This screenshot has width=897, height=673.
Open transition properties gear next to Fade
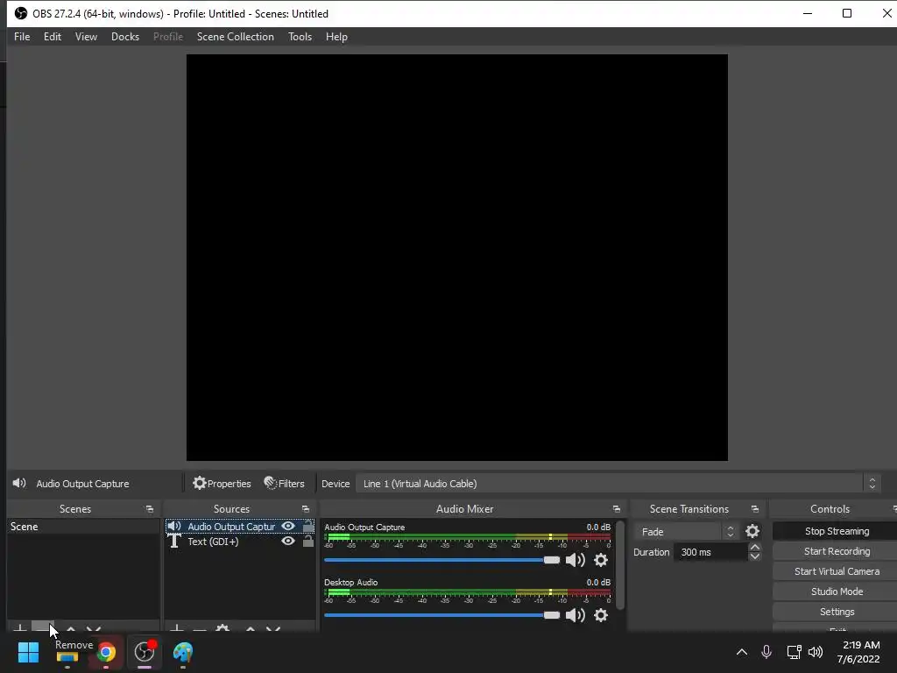coord(752,532)
